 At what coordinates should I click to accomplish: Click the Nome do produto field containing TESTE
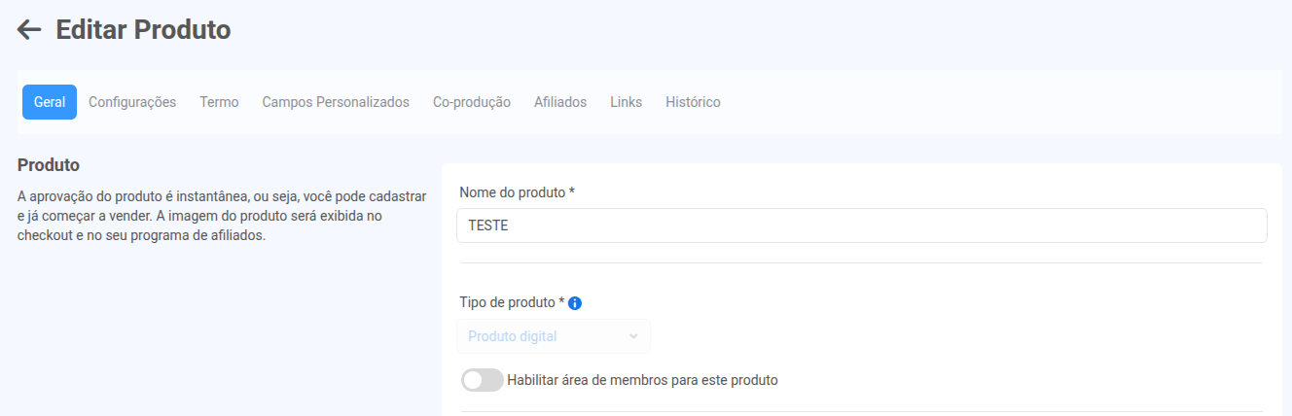pos(861,225)
